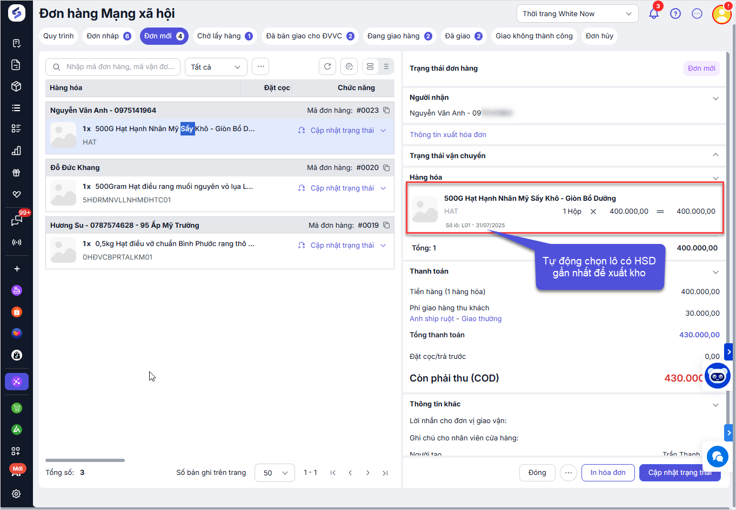Viewport: 736px width, 510px height.
Task: Open the Thông tin xuất hóa đơn link
Action: pyautogui.click(x=448, y=134)
